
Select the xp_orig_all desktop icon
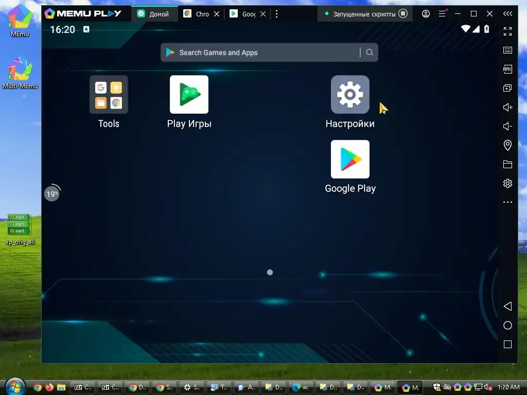[x=20, y=230]
